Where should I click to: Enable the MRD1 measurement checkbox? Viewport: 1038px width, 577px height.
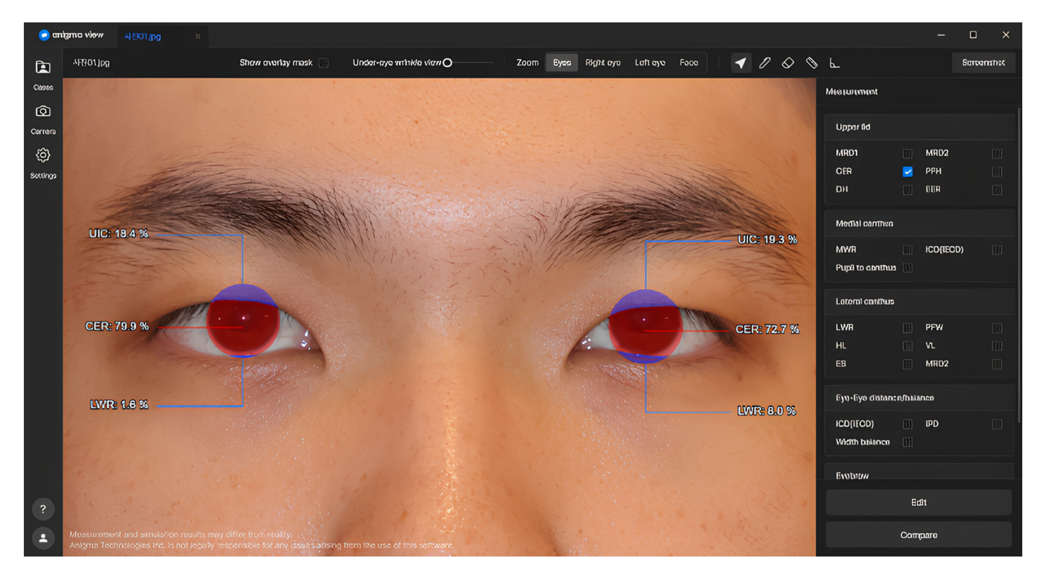[907, 153]
